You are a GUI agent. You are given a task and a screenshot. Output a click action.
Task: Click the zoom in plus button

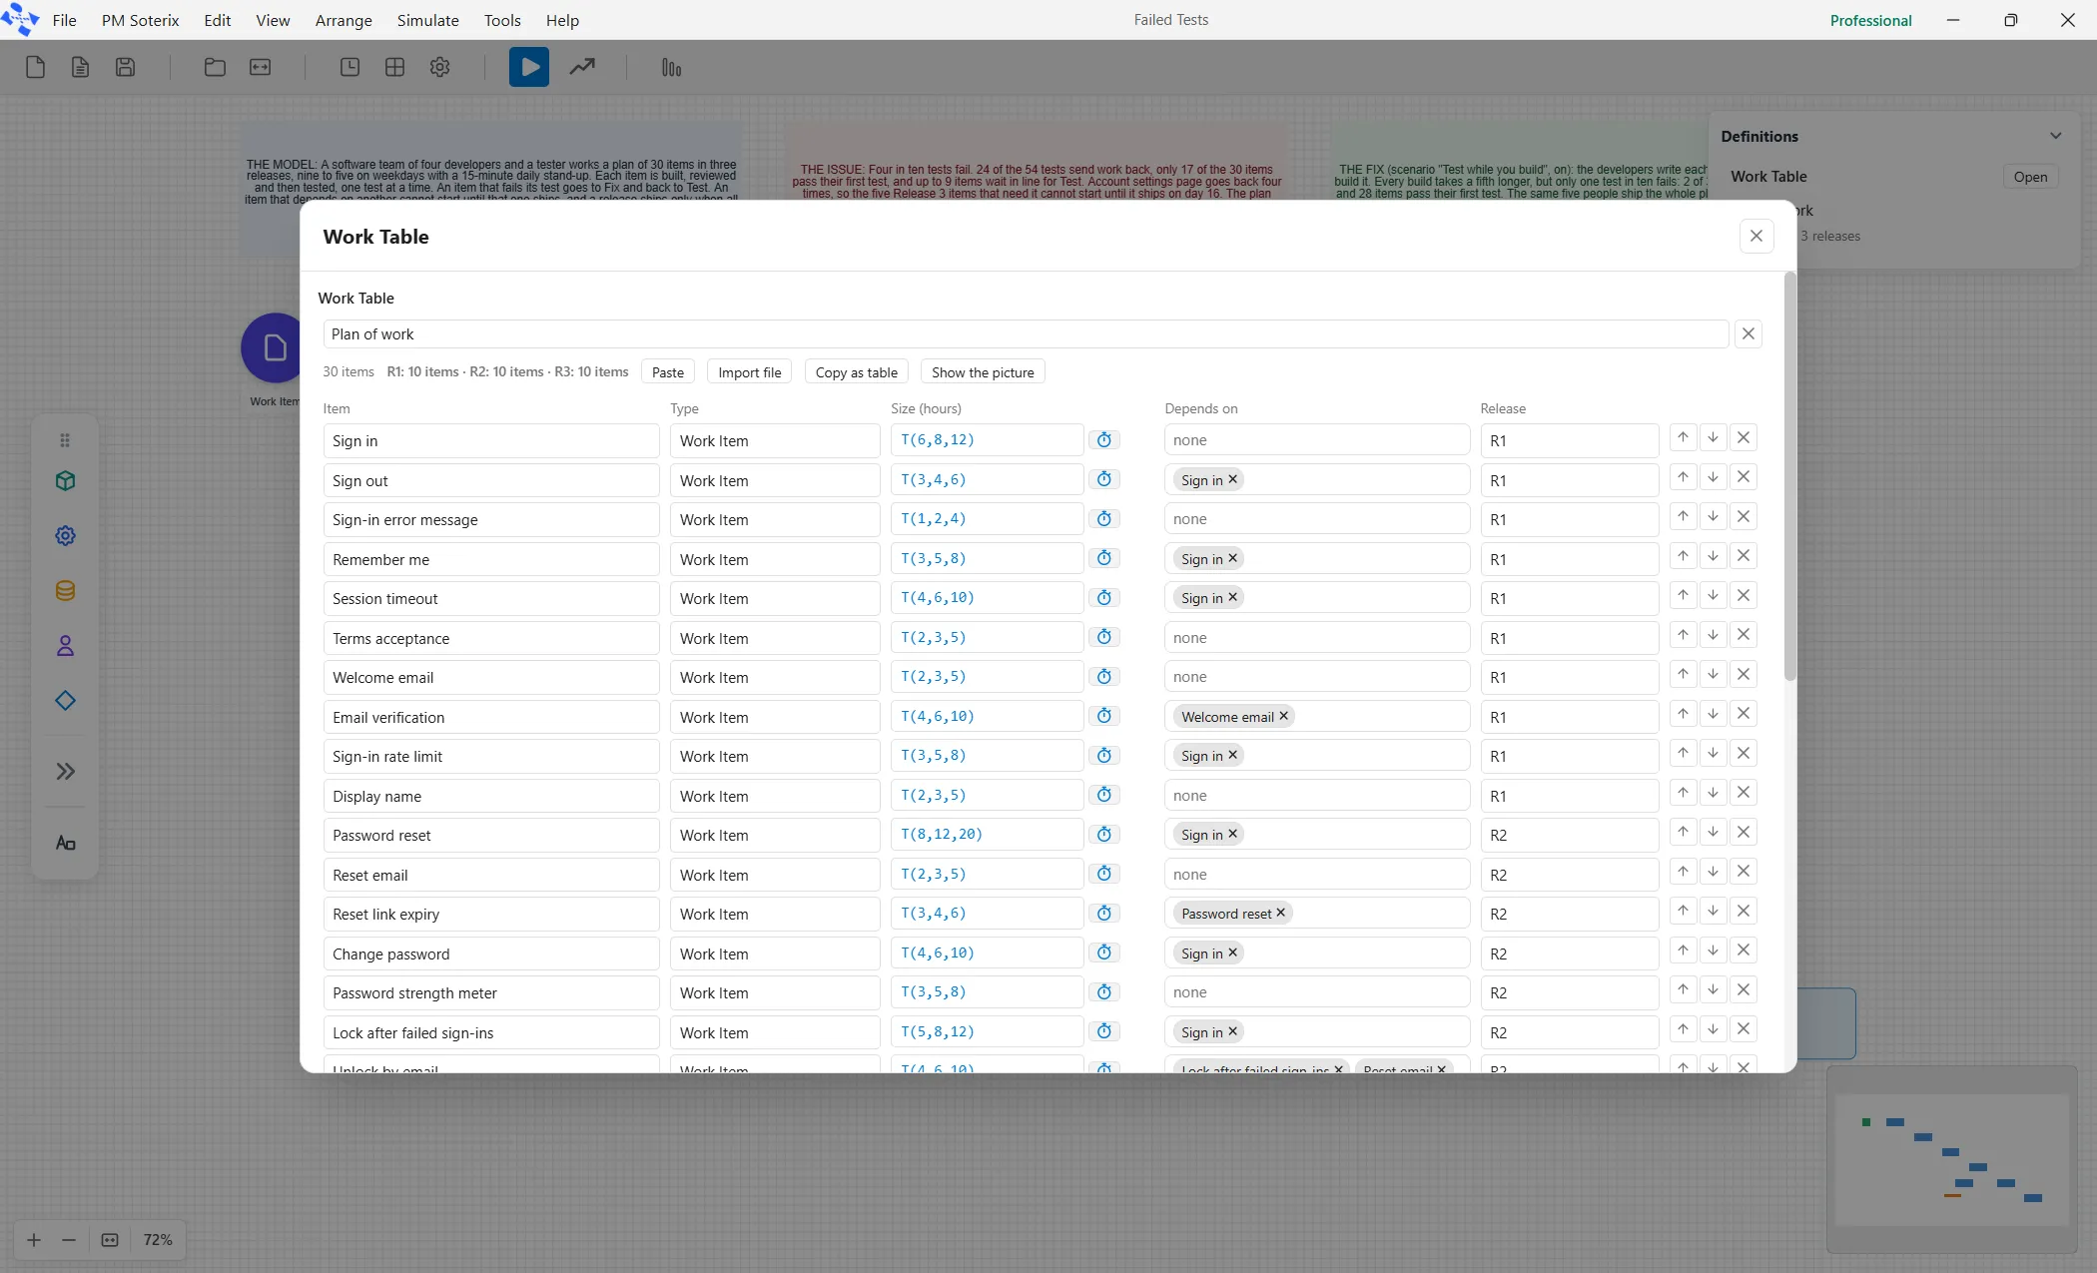[x=34, y=1240]
